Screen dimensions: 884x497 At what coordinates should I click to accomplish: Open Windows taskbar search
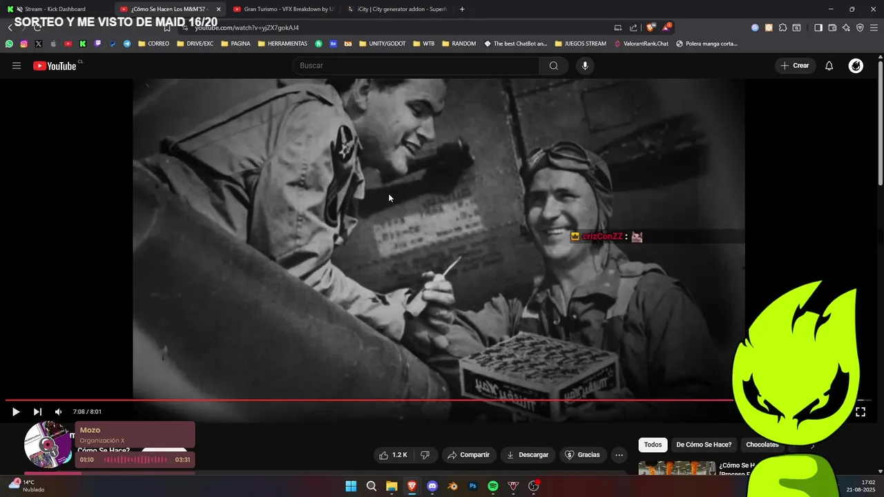click(x=372, y=486)
